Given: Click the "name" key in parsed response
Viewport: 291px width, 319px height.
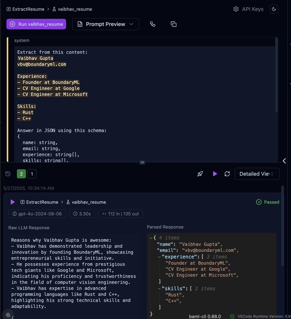Looking at the screenshot, I should click(x=166, y=244).
